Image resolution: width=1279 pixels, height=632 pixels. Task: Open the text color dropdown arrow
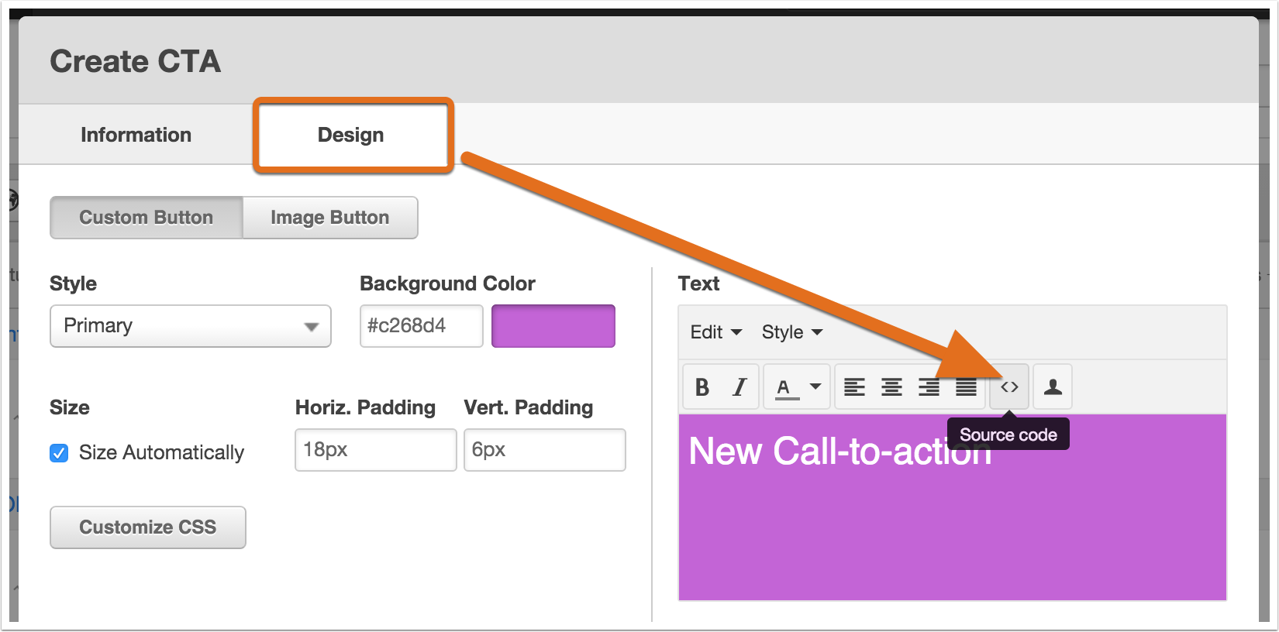815,386
